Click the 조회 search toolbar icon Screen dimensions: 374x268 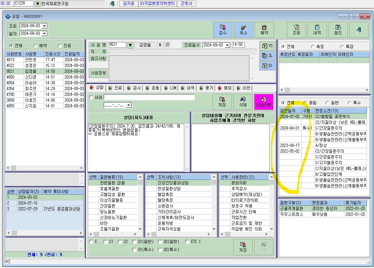296,29
